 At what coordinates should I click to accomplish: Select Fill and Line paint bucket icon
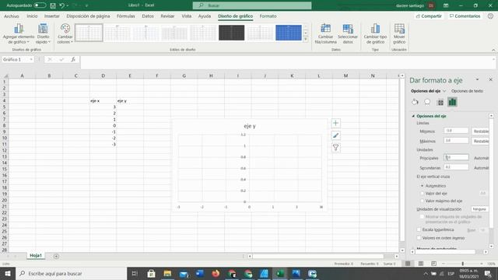(x=415, y=102)
